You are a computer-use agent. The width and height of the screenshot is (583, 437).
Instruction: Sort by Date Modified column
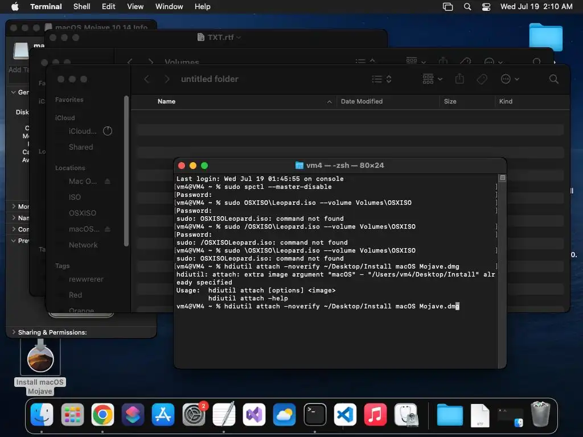click(387, 101)
